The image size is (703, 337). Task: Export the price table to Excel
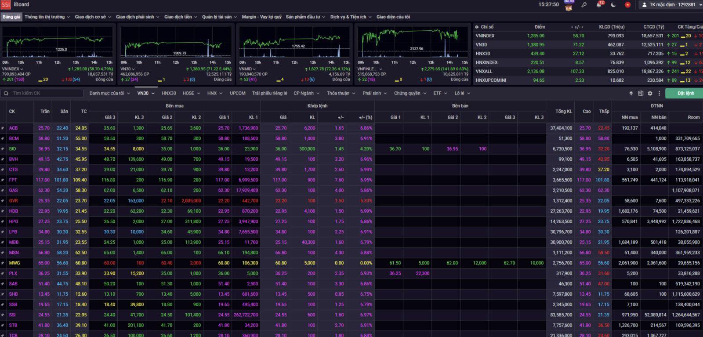tap(641, 93)
